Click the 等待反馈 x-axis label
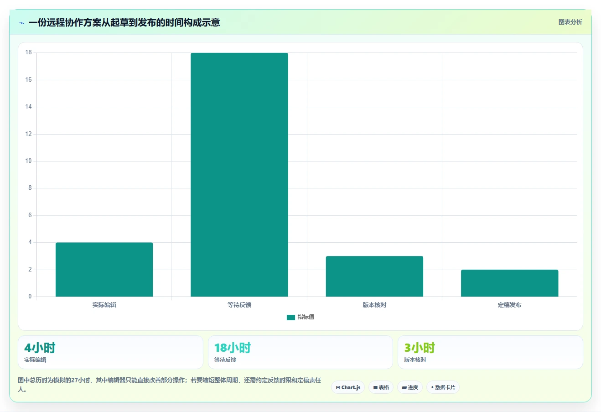Image resolution: width=601 pixels, height=412 pixels. (239, 305)
